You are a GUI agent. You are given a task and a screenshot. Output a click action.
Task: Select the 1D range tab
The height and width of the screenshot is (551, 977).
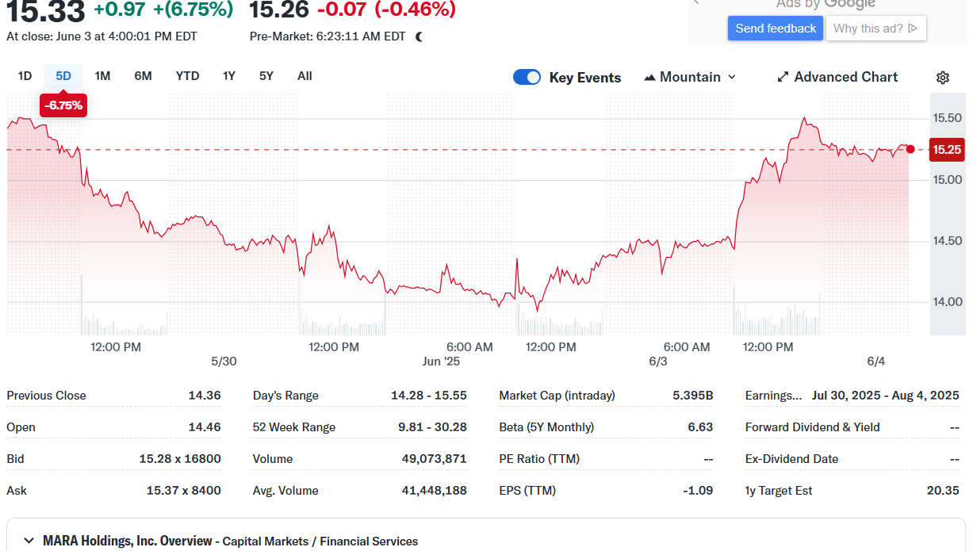[x=25, y=76]
